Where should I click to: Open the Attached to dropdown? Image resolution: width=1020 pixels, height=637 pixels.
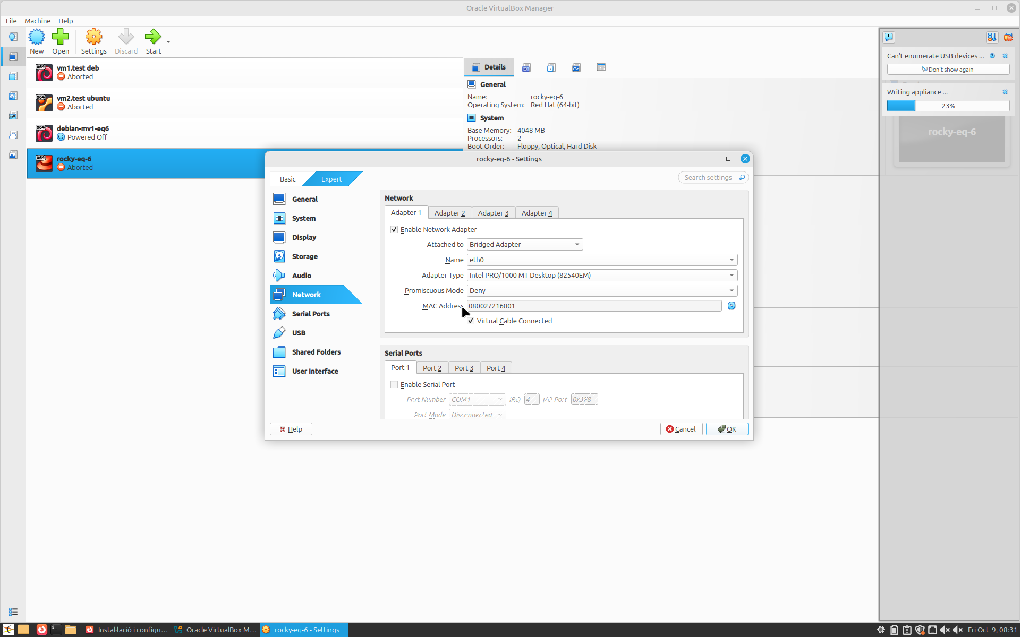tap(525, 244)
